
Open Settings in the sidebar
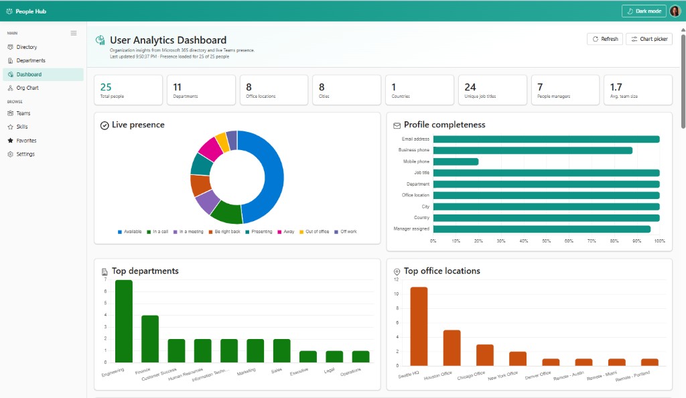click(x=43, y=154)
